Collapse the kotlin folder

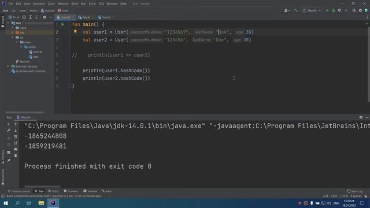(x=21, y=47)
